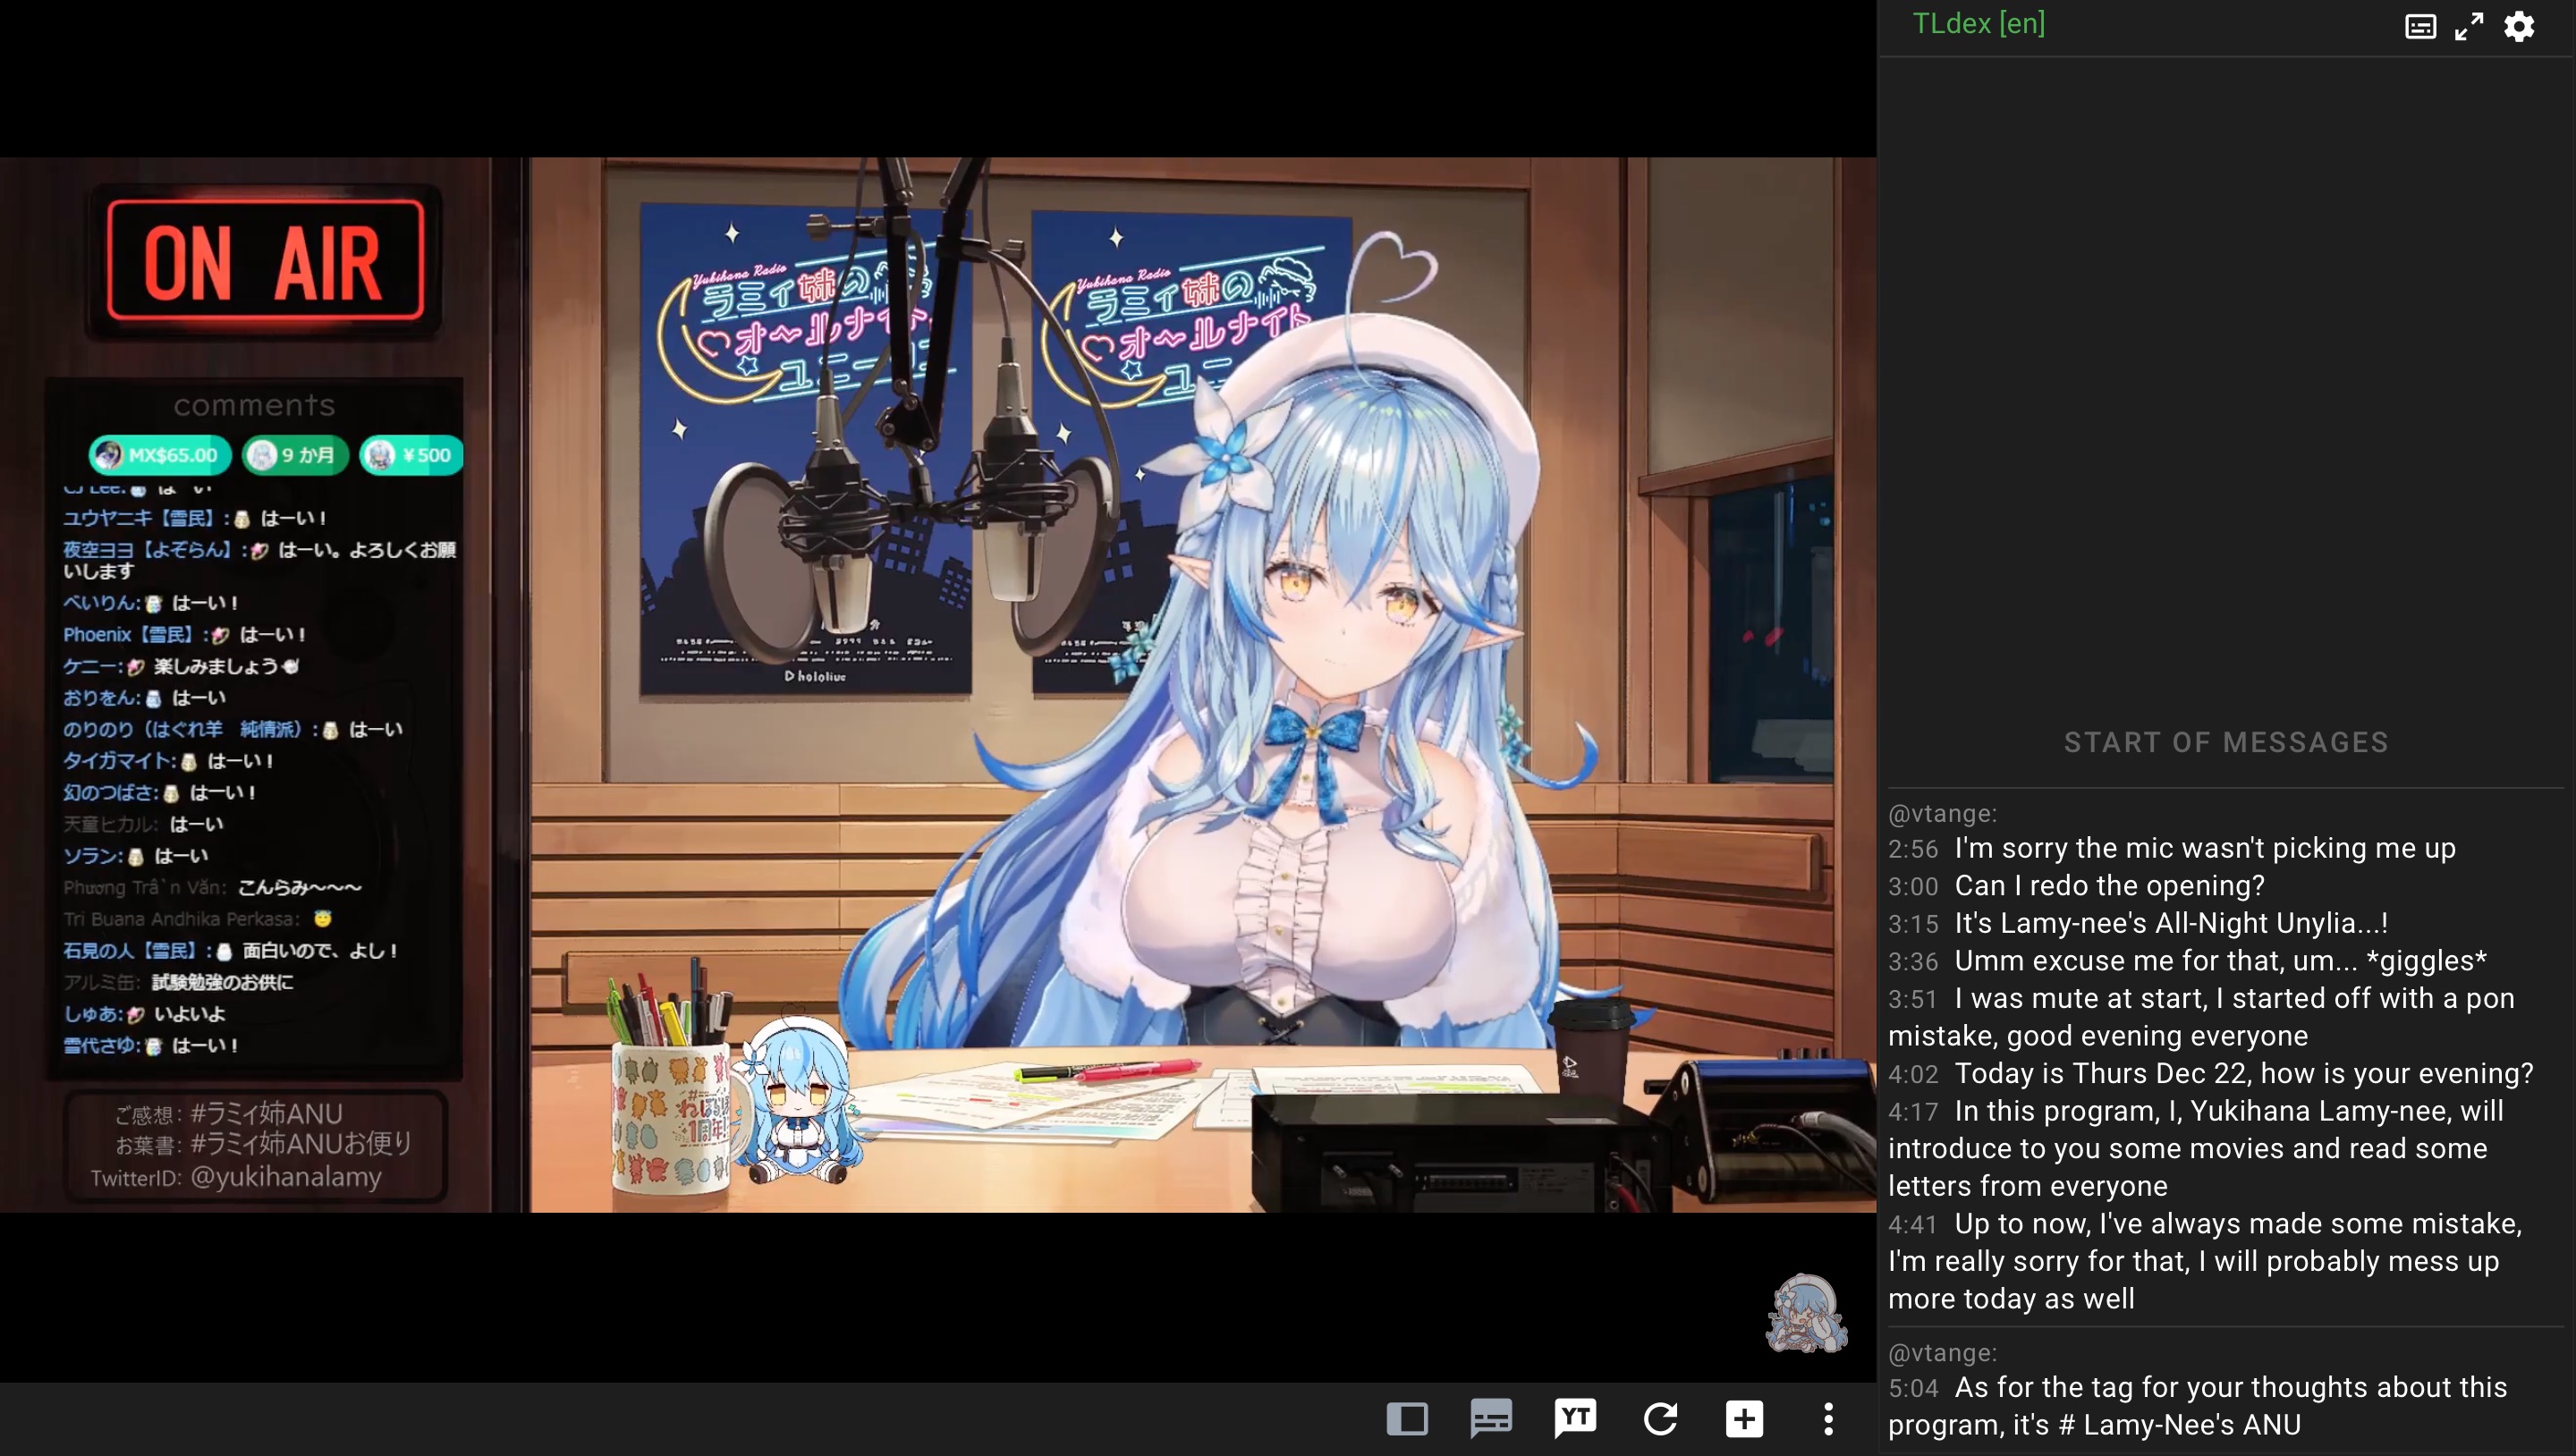
Task: Click the @vtange name above 2:56
Action: coord(1942,814)
